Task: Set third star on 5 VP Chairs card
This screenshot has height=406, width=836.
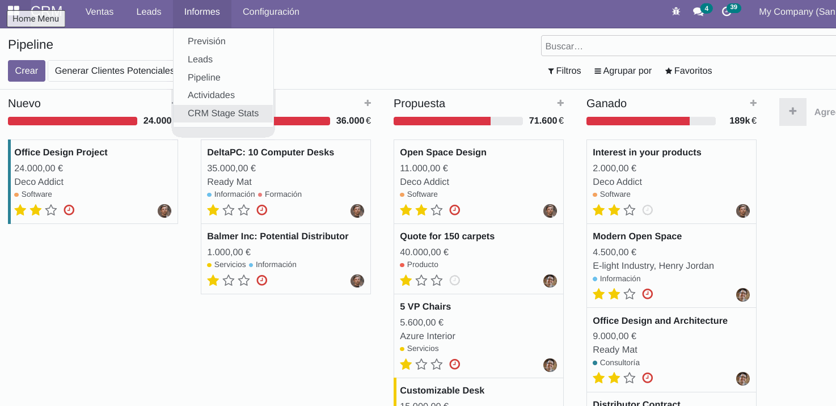Action: pyautogui.click(x=437, y=364)
